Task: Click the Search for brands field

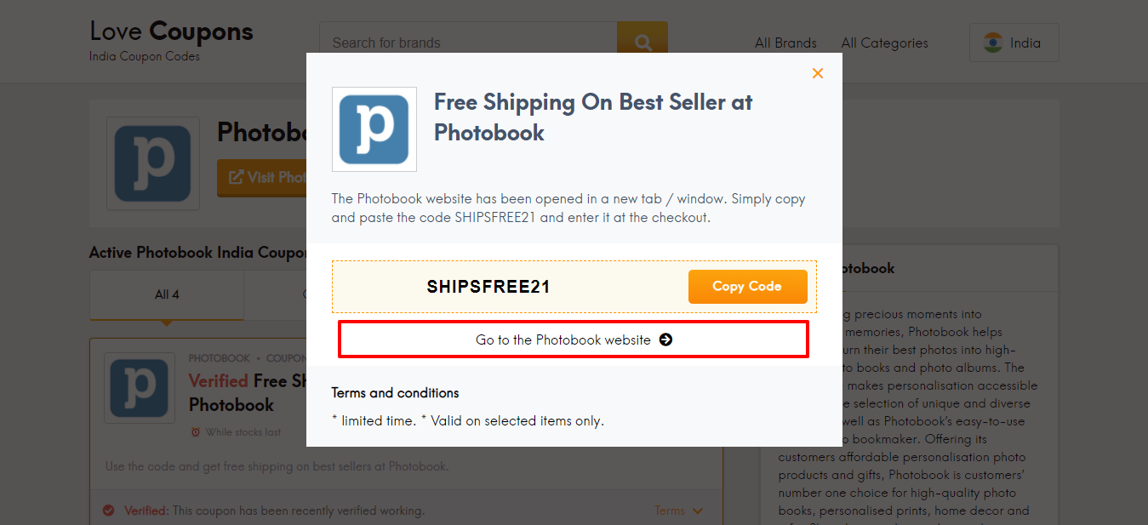Action: tap(468, 42)
